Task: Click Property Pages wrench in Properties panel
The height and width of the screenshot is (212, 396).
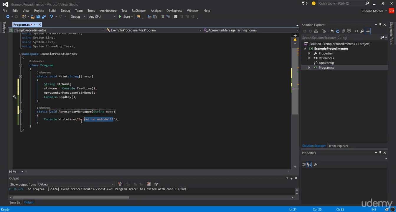Action: point(315,165)
